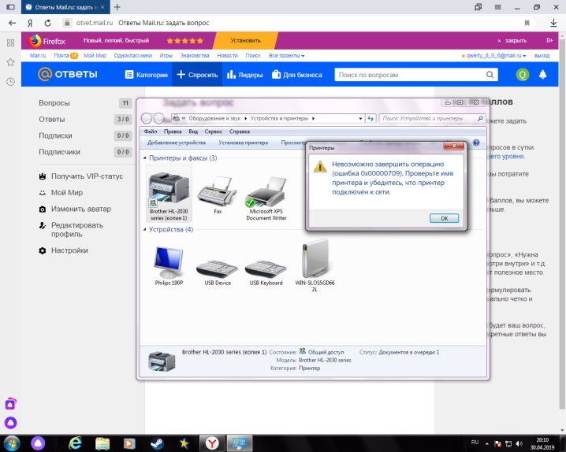The image size is (566, 452).
Task: Open the Вид menu
Action: pos(193,132)
